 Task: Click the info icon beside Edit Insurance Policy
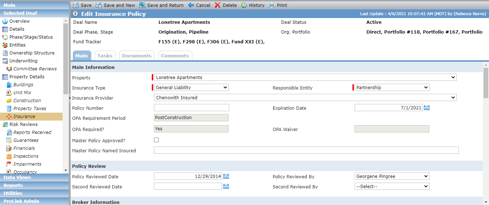[75, 14]
